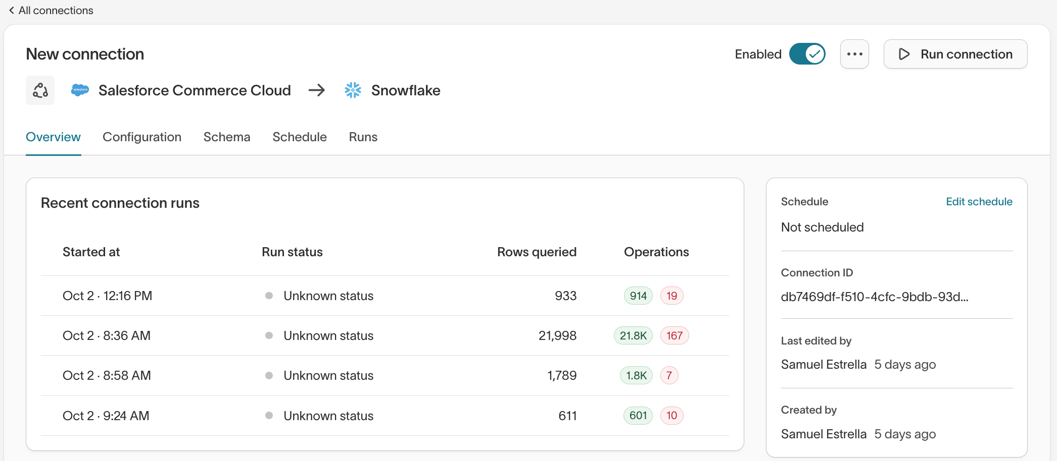This screenshot has width=1057, height=461.
Task: Go to the Schedule tab
Action: click(300, 137)
